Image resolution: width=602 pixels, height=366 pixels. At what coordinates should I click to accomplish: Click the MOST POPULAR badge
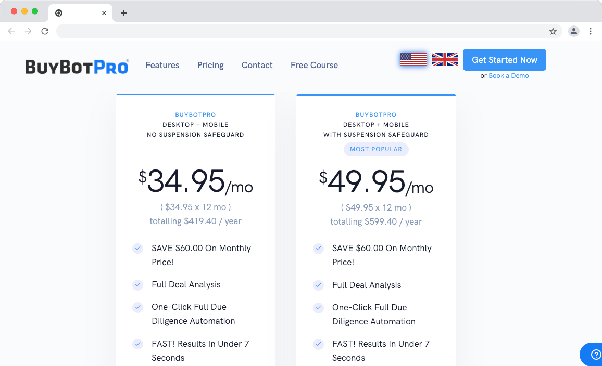376,149
